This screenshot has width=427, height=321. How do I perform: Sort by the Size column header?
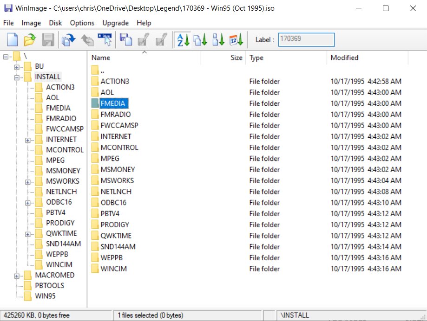[223, 58]
